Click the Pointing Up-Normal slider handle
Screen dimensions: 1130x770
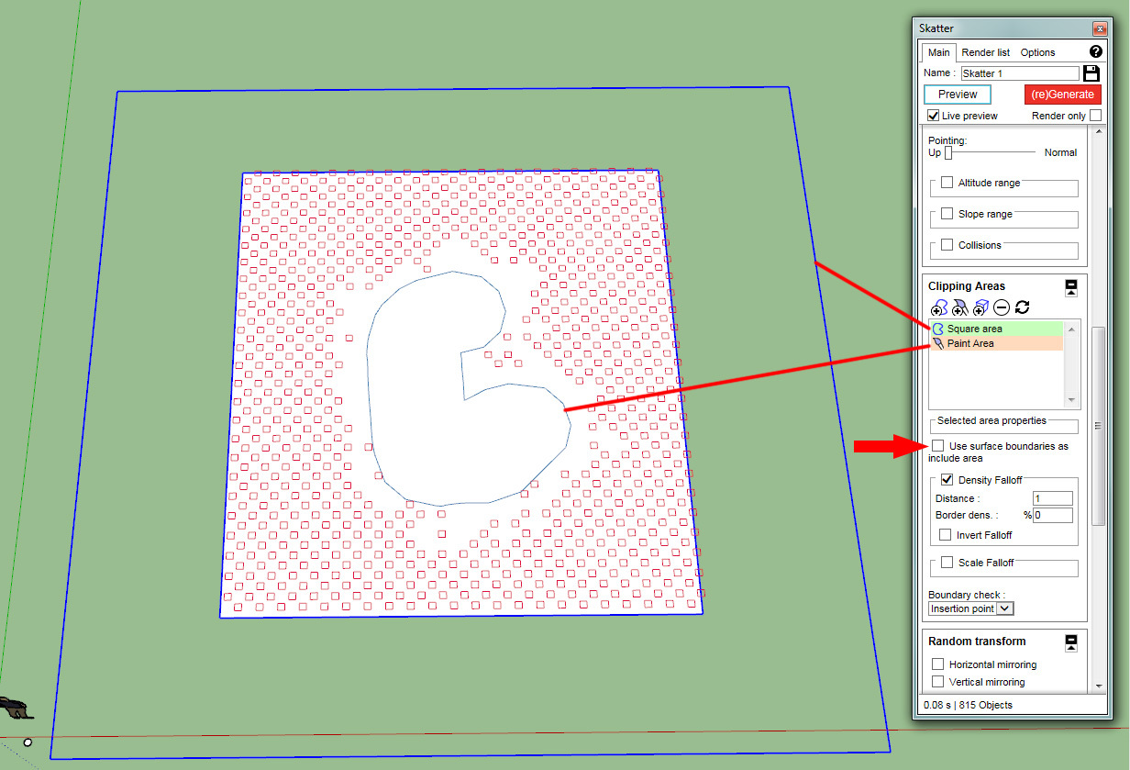948,152
